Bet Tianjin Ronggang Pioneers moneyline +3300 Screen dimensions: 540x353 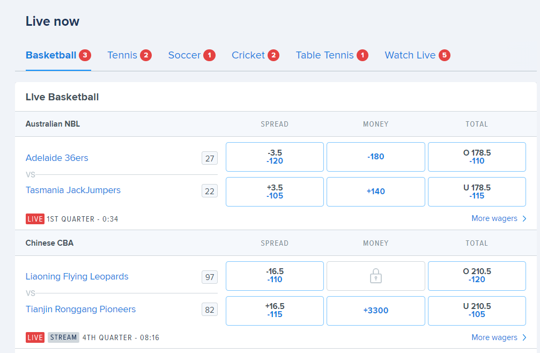point(376,311)
